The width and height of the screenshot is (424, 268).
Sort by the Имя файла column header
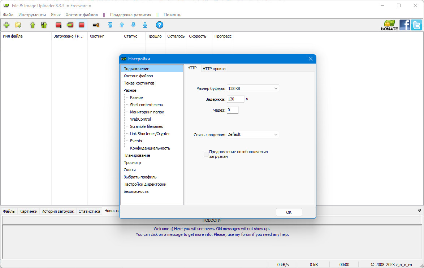click(x=26, y=36)
